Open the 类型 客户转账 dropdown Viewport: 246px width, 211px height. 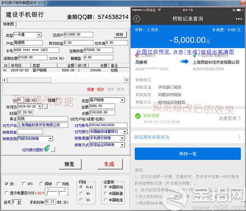click(x=123, y=100)
